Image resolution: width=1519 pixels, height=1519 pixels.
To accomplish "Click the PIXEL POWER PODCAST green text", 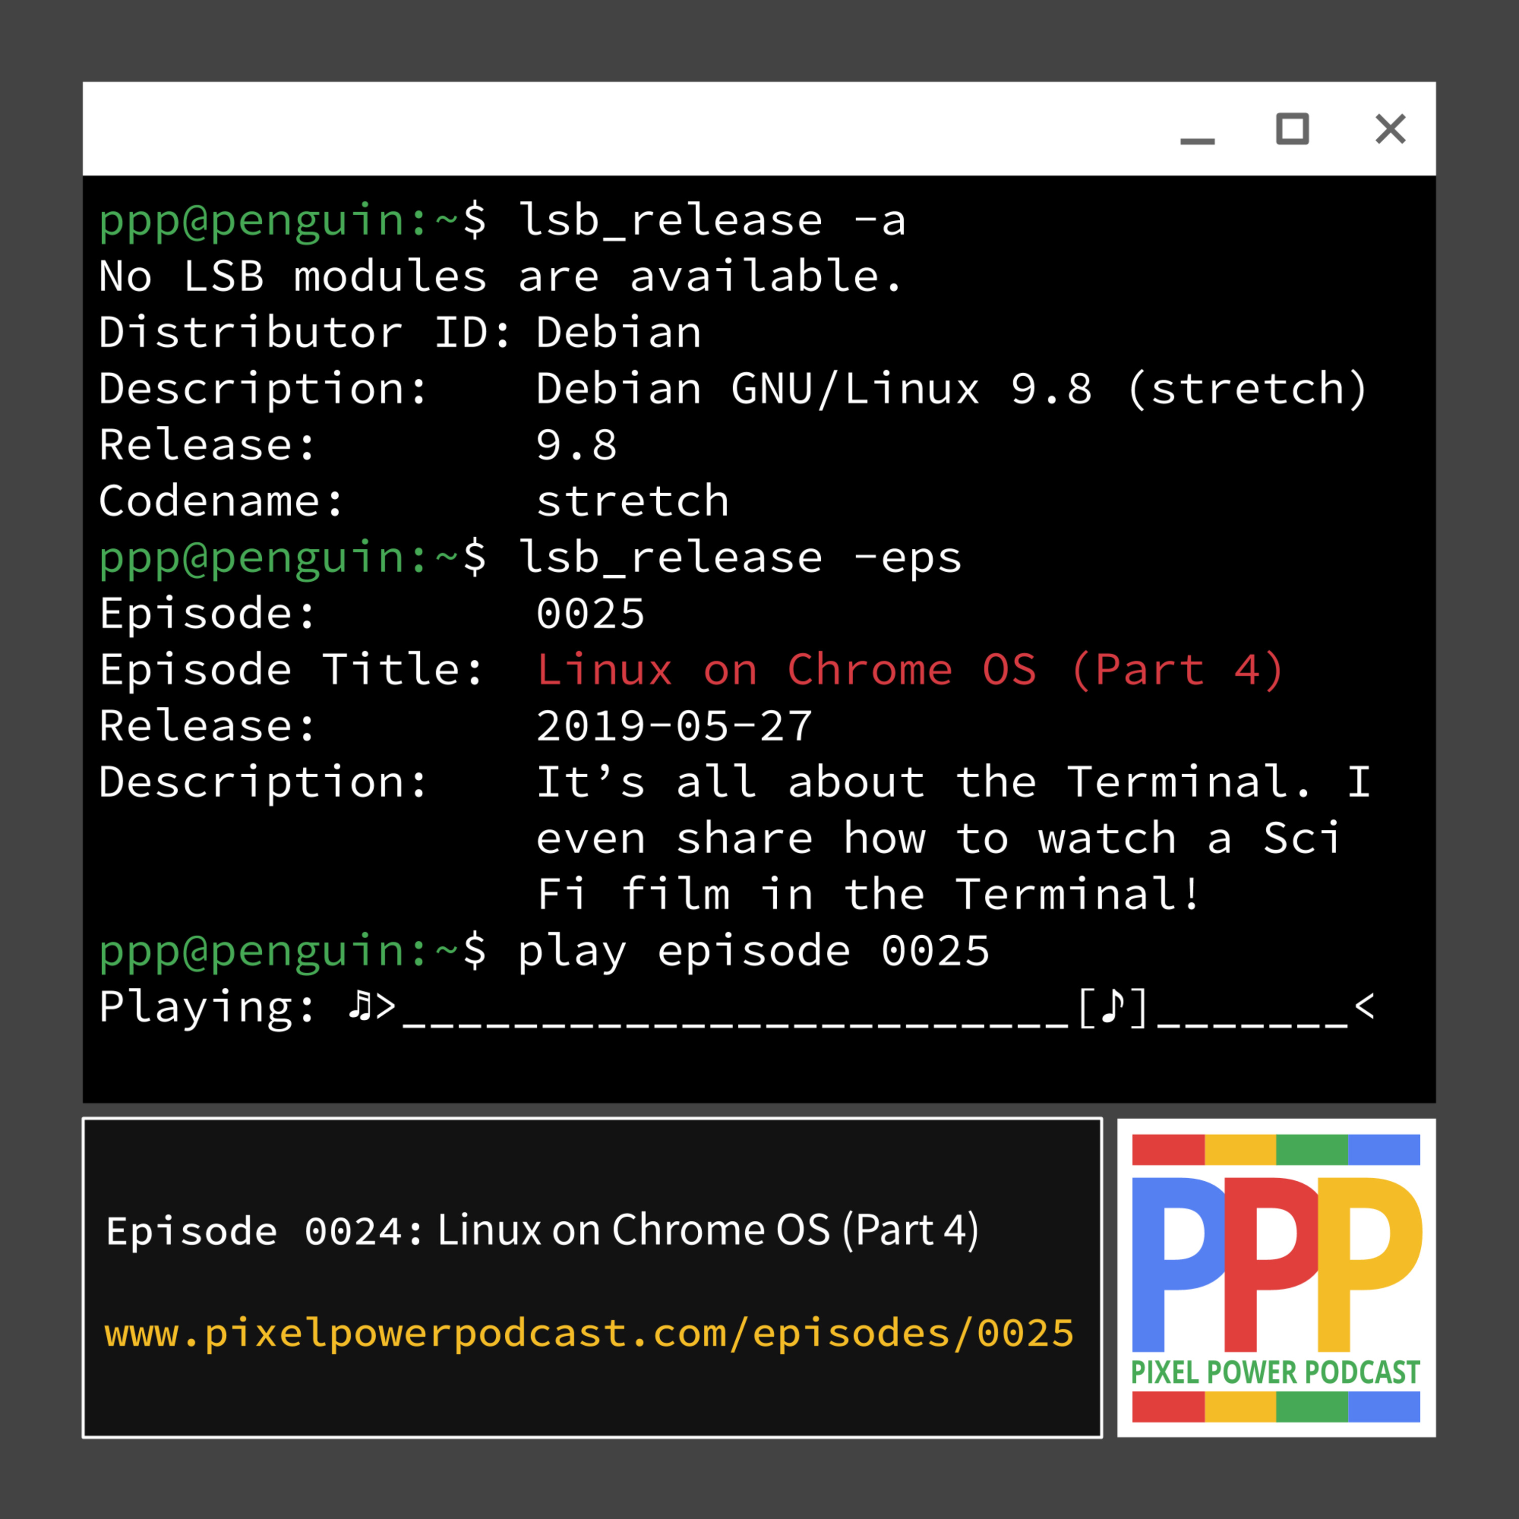I will click(1275, 1372).
